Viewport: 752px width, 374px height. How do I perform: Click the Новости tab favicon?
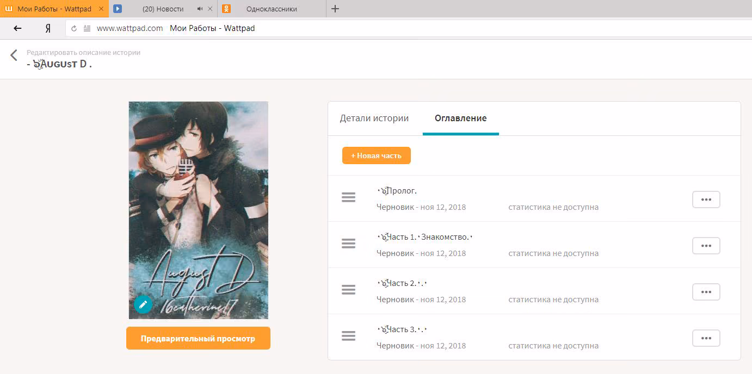click(118, 9)
